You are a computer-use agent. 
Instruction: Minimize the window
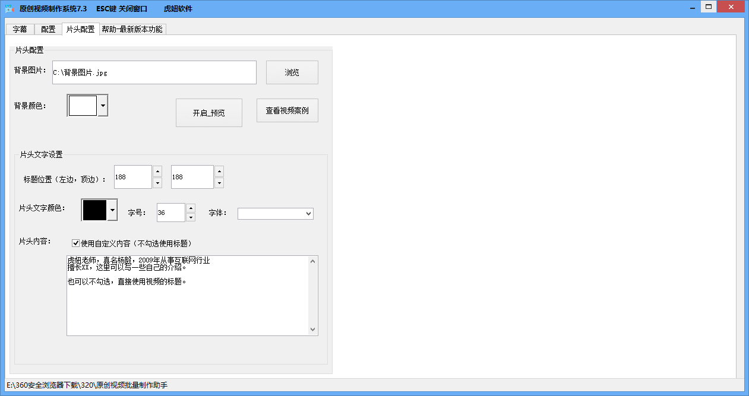(x=693, y=7)
